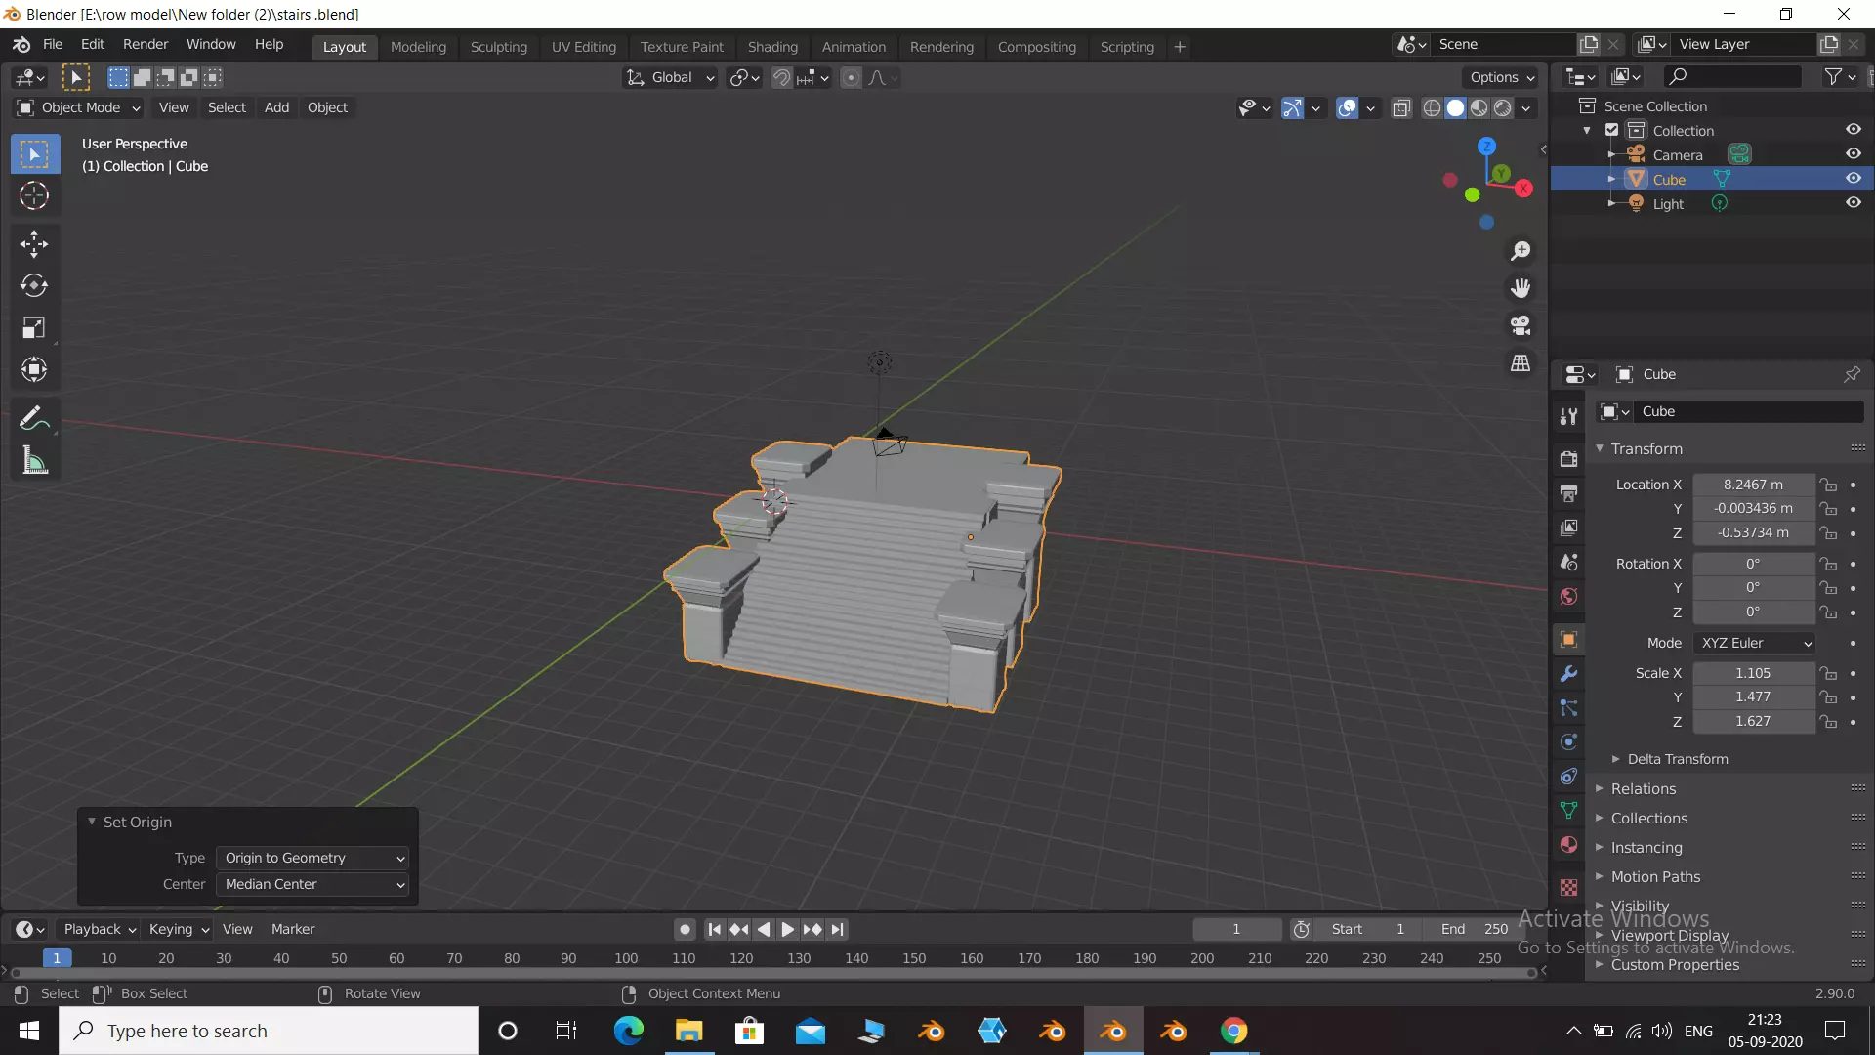Toggle camera view icon
This screenshot has height=1055, width=1875.
pyautogui.click(x=1521, y=325)
